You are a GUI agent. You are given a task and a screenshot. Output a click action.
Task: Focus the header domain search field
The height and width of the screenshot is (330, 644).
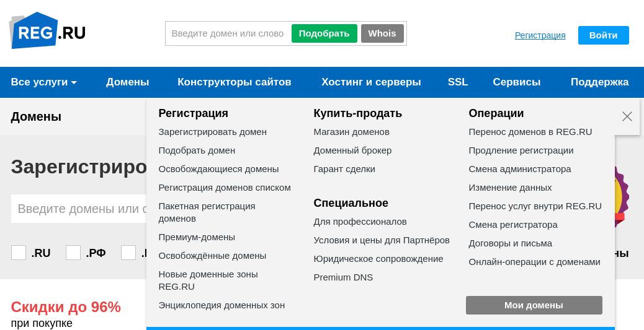228,33
